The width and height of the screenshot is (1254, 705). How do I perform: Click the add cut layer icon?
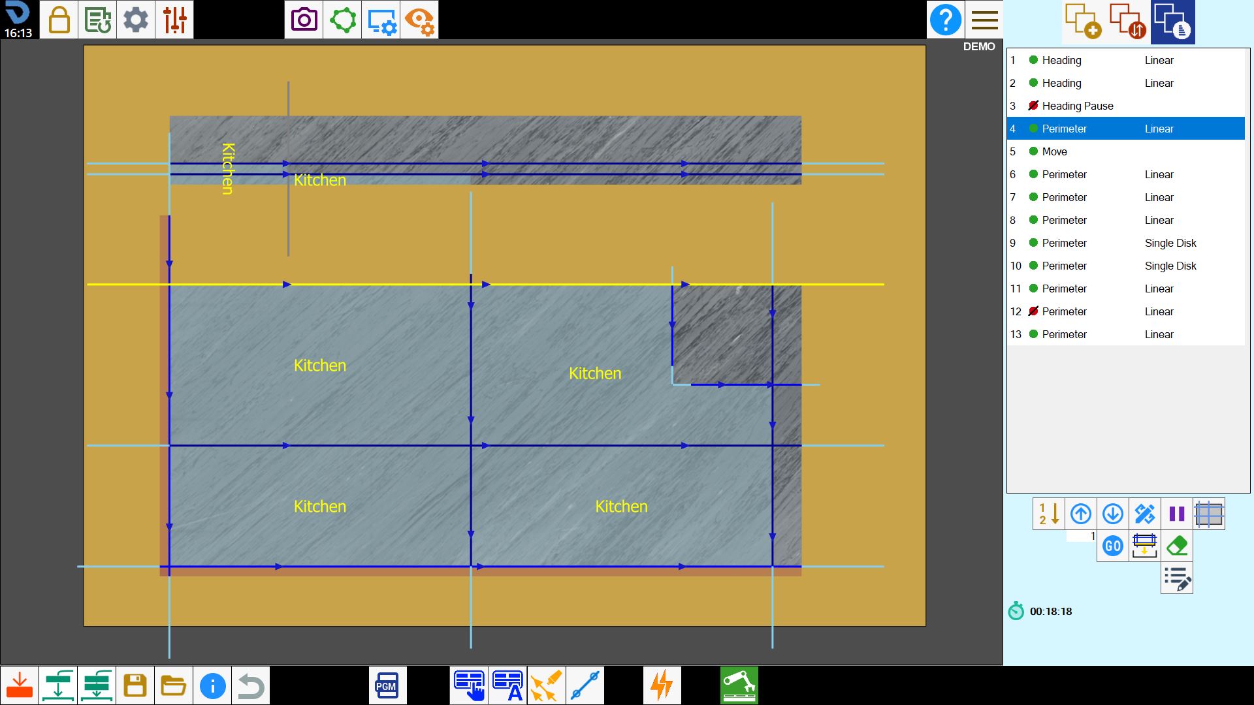click(x=1084, y=22)
